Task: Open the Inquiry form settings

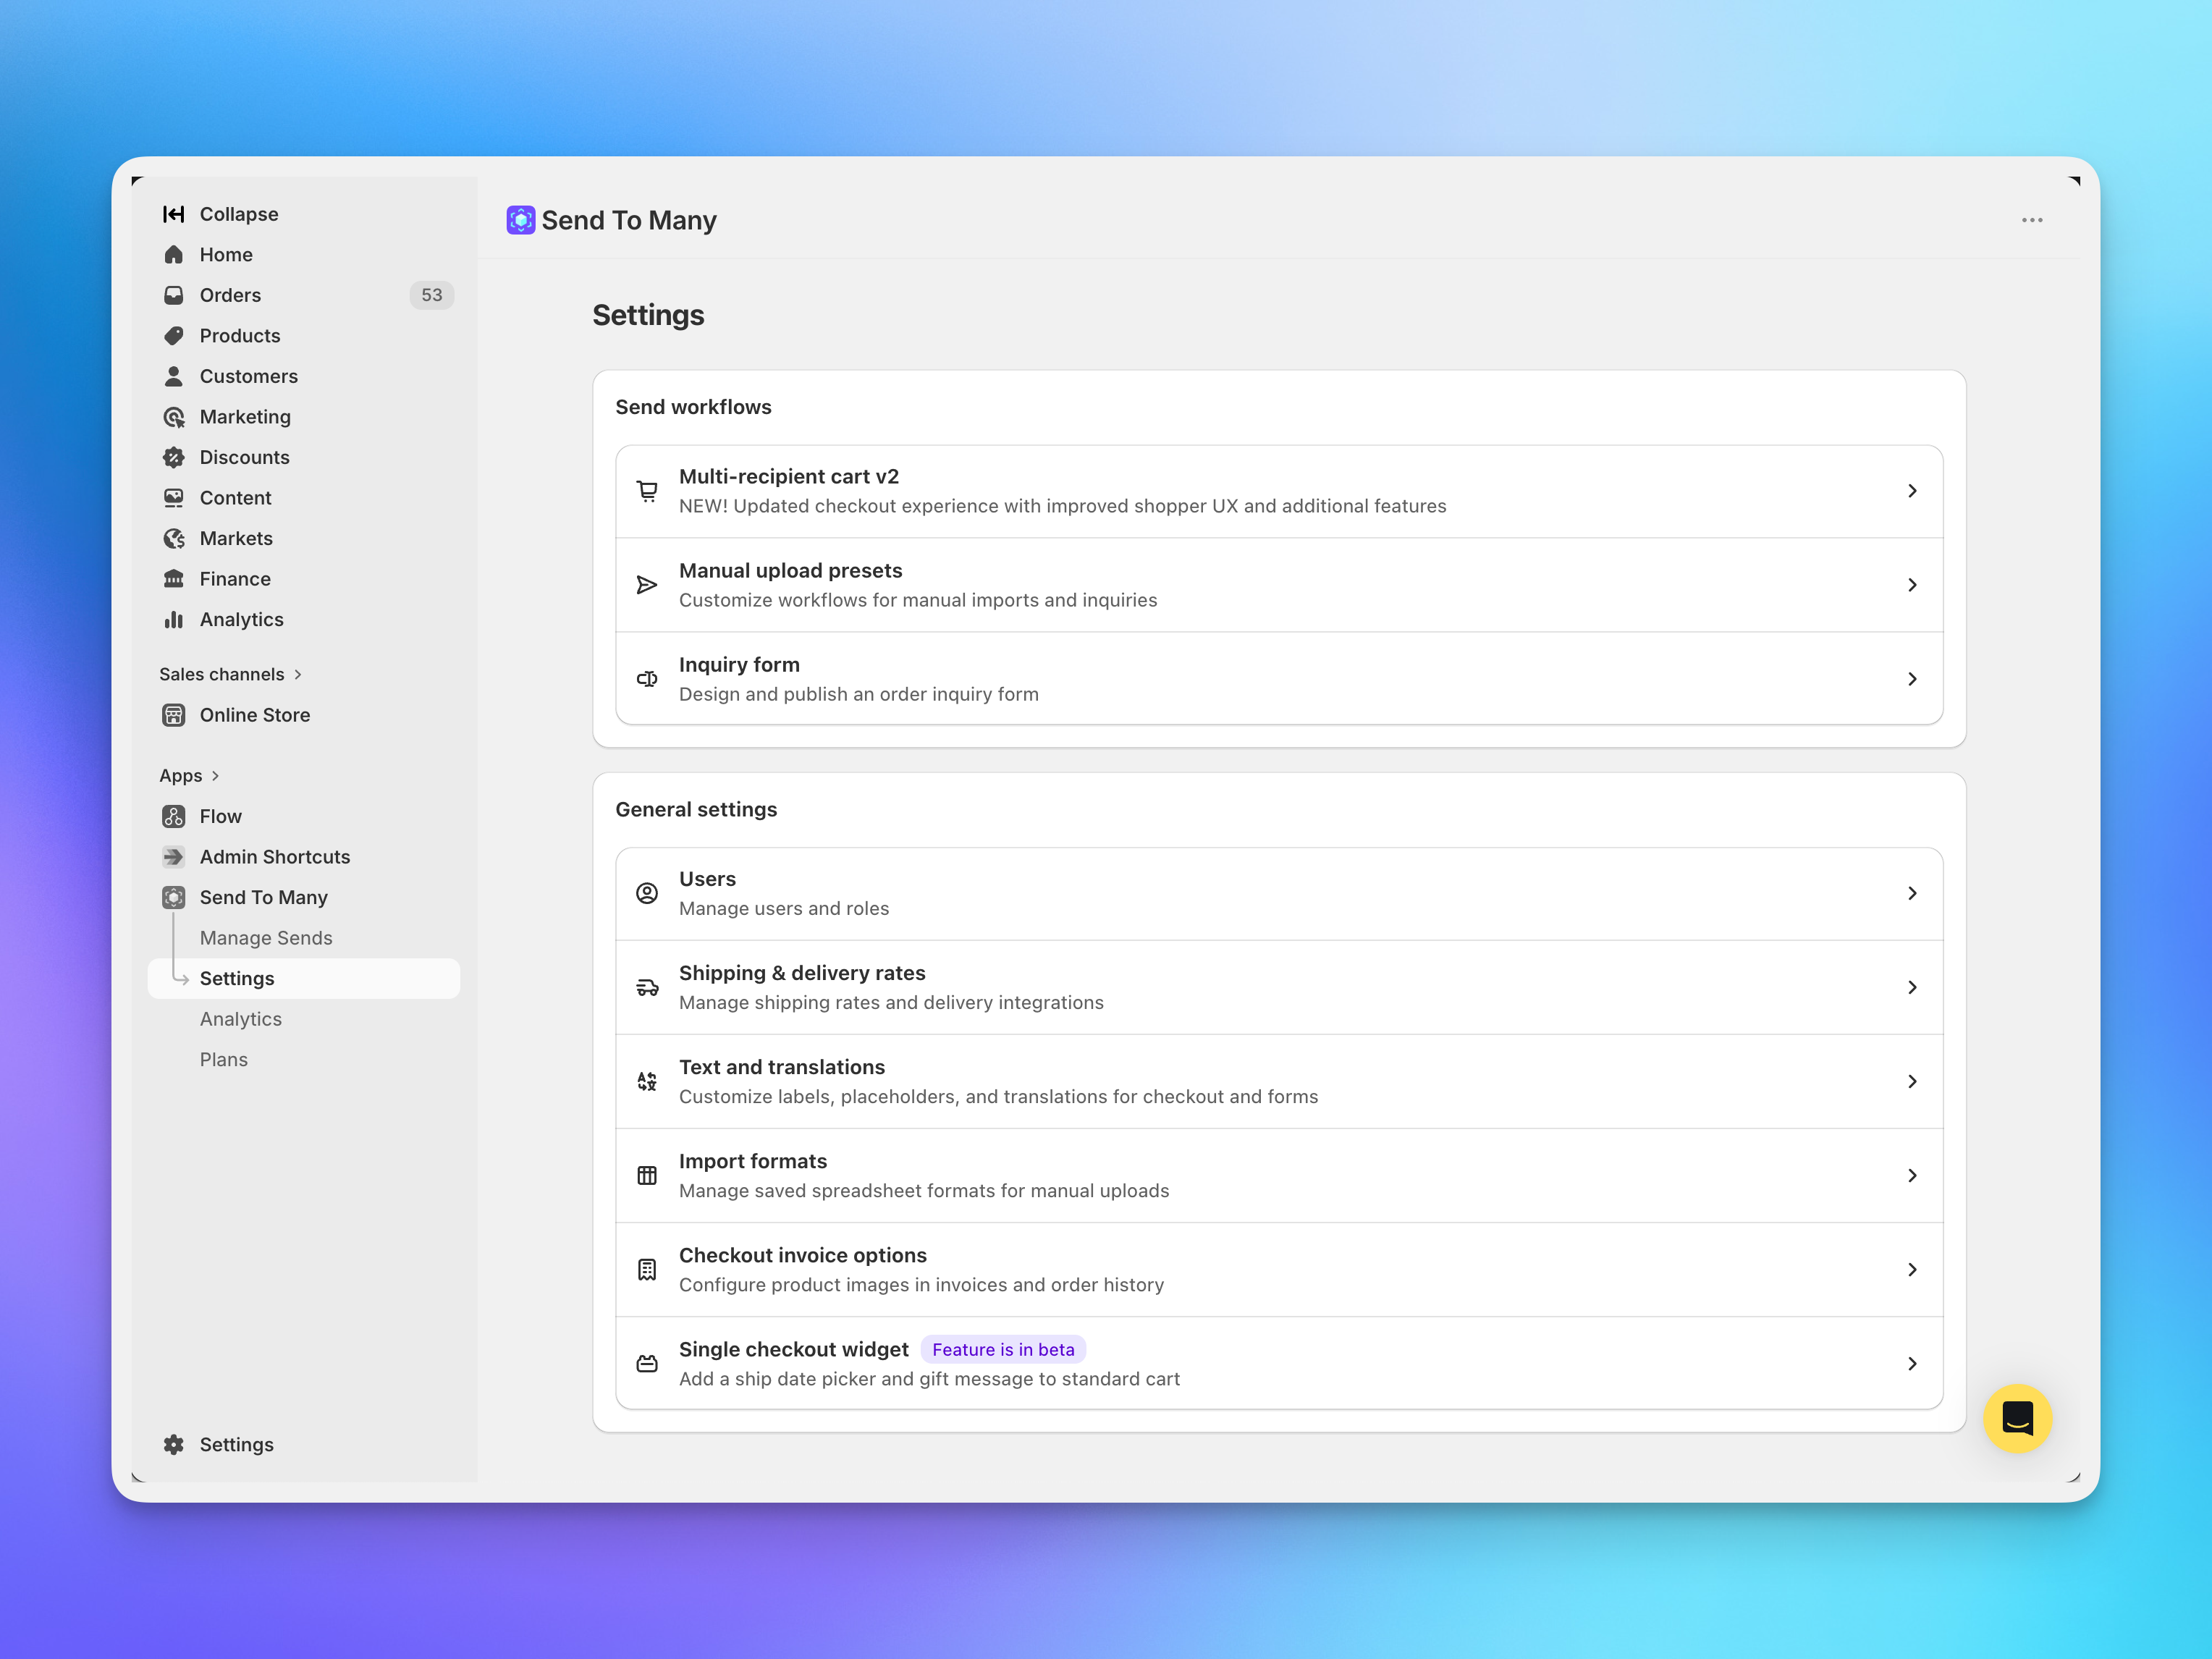Action: 1279,679
